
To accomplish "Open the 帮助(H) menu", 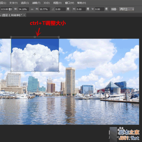I will pos(82,3).
